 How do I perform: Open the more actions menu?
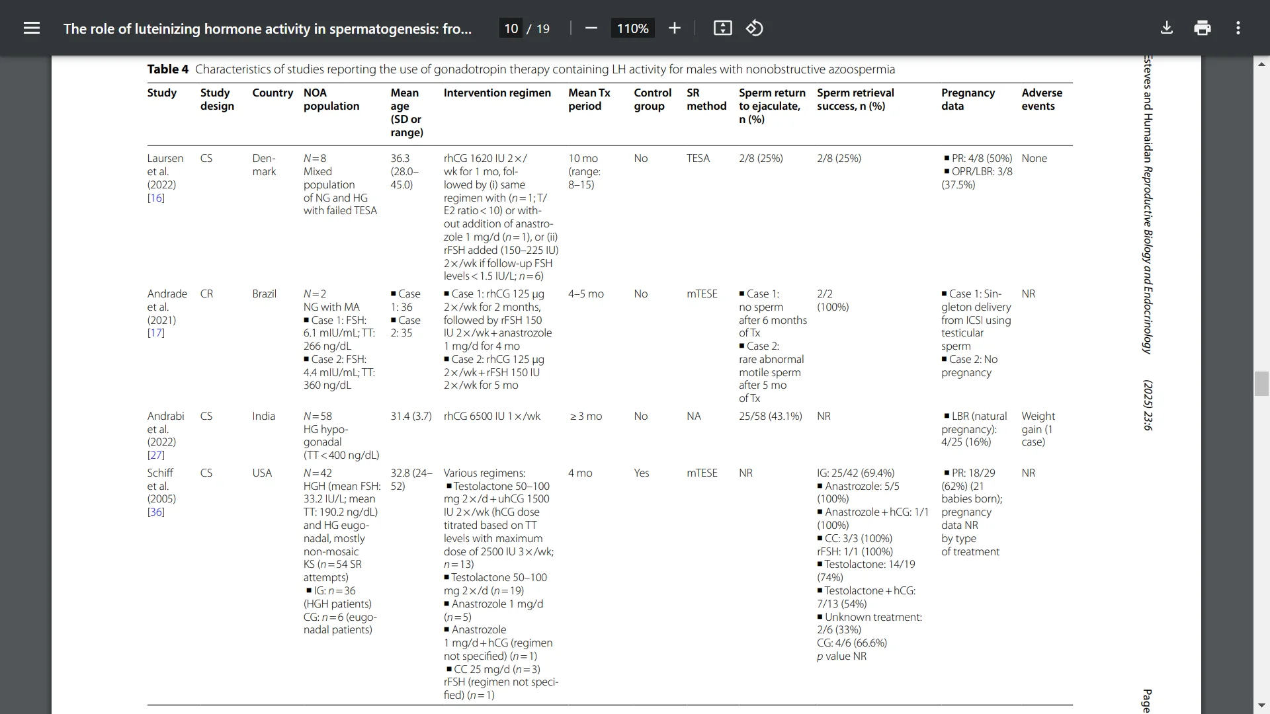1238,28
